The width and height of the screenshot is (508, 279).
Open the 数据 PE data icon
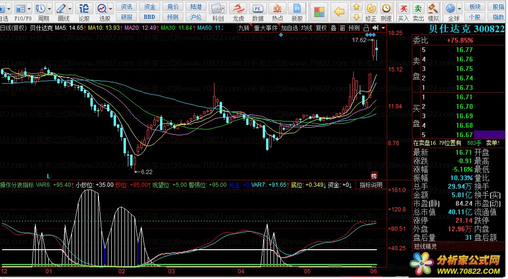pyautogui.click(x=258, y=9)
